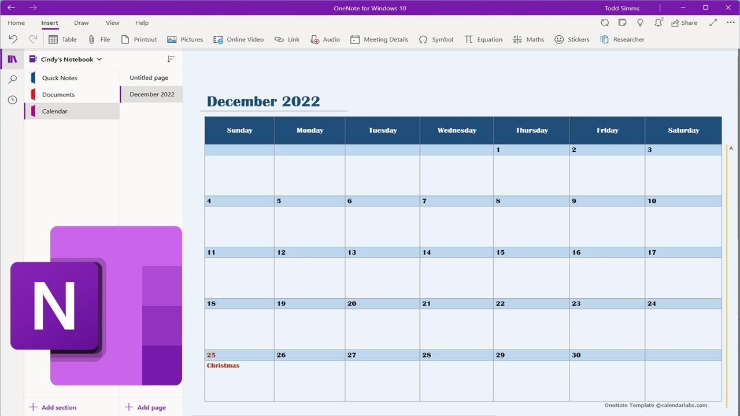Image resolution: width=740 pixels, height=416 pixels.
Task: Insert a Table
Action: click(x=62, y=39)
